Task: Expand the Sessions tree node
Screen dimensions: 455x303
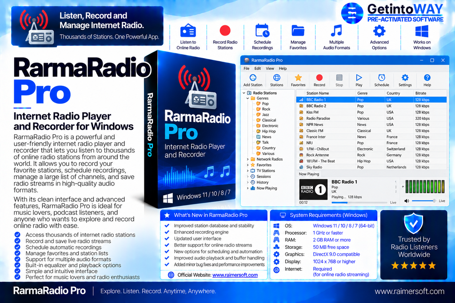Action: [x=248, y=177]
